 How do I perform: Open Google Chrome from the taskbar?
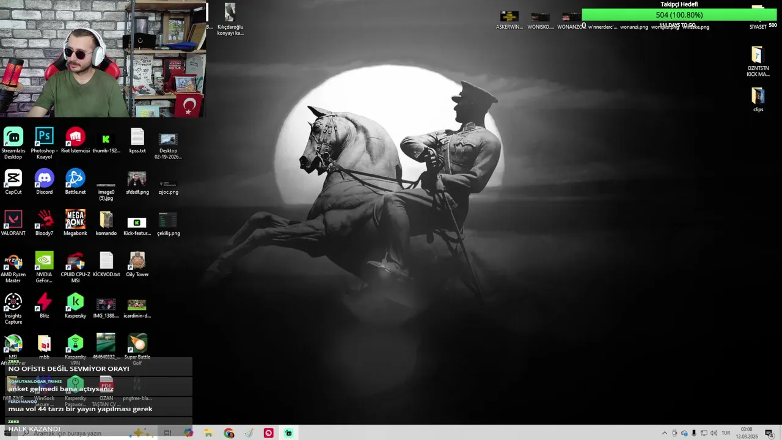[228, 433]
